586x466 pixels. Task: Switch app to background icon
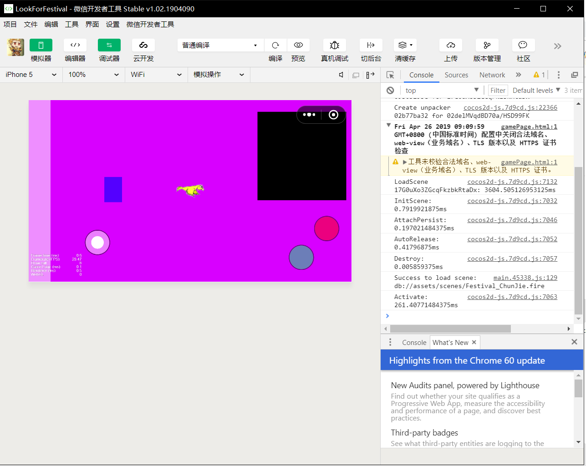point(371,45)
